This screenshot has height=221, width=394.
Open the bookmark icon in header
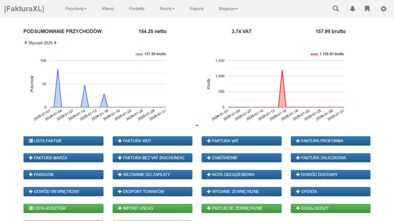click(x=367, y=8)
